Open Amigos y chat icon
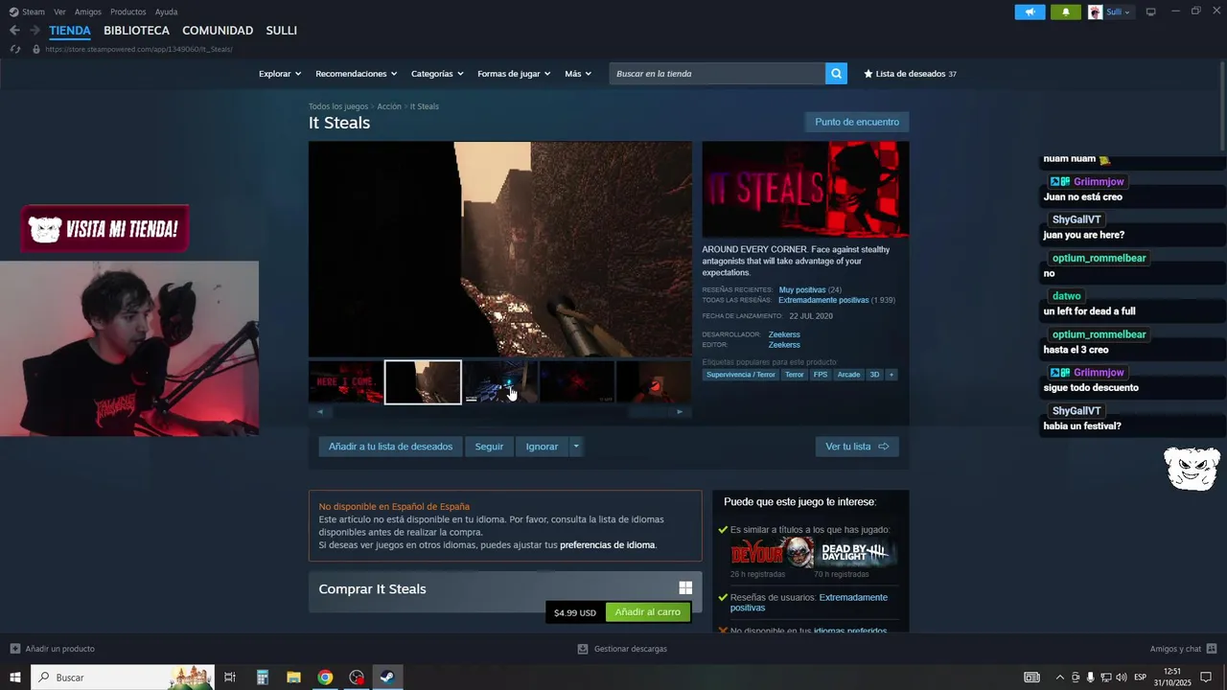This screenshot has width=1227, height=690. 1212,649
